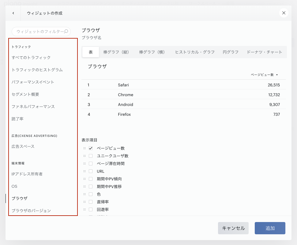Switch to 棒グラフ（縦） tab
The width and height of the screenshot is (297, 245).
[117, 52]
